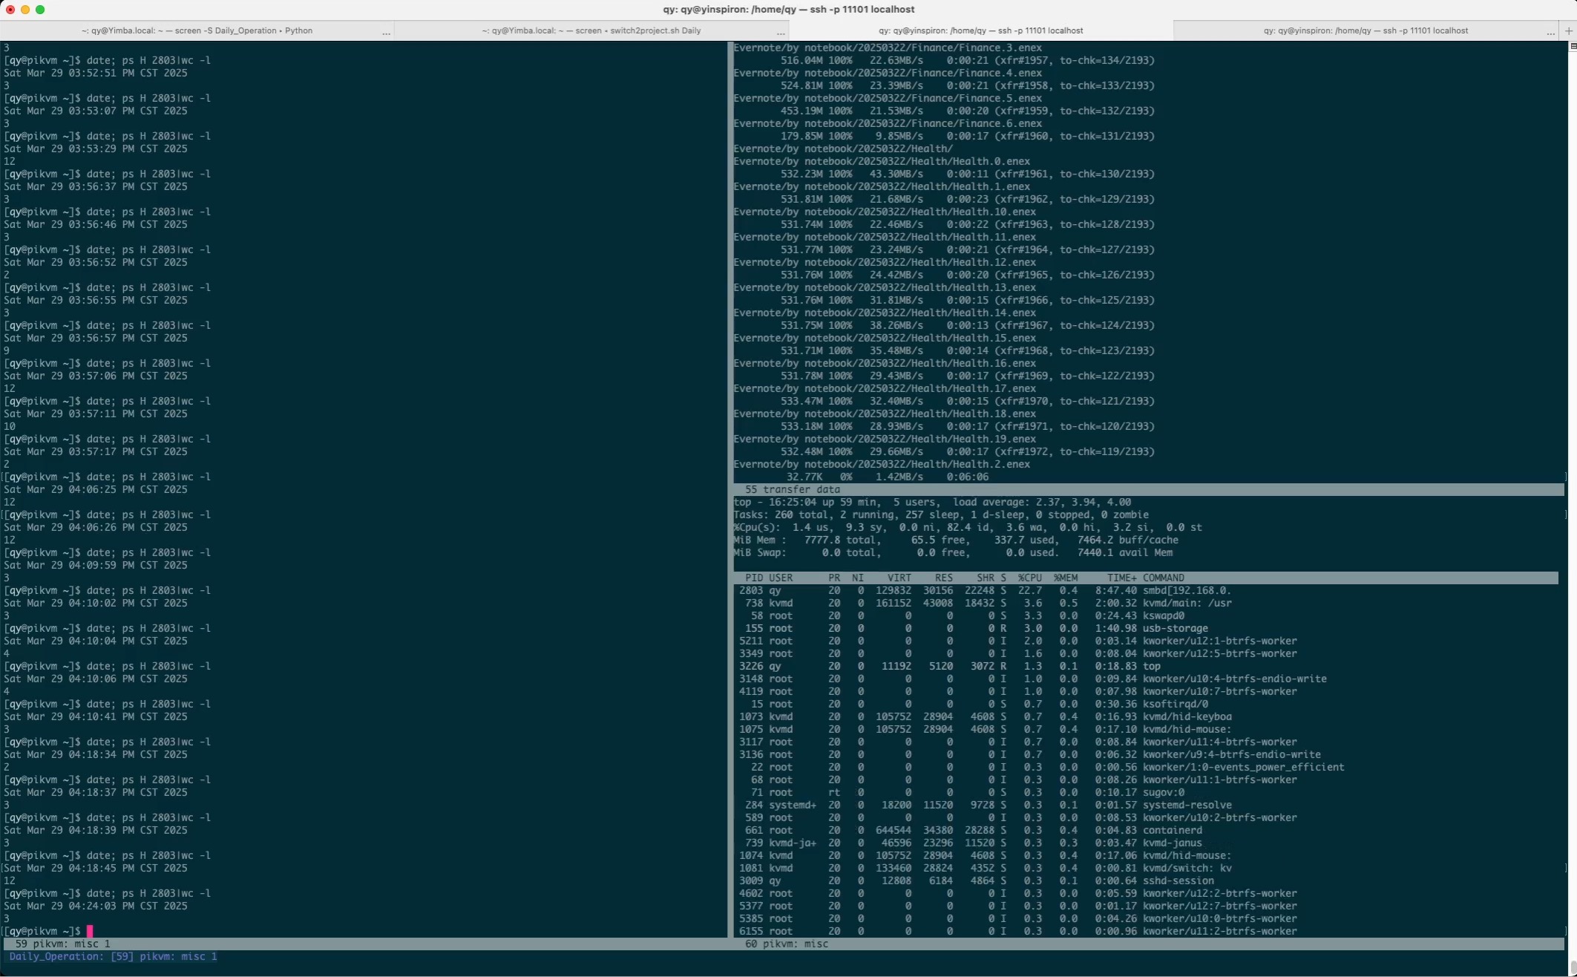Click the Health.19.enex file line

(885, 439)
